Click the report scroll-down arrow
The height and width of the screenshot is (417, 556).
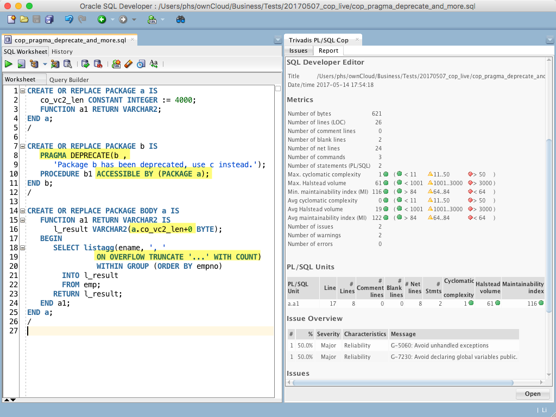tap(549, 375)
